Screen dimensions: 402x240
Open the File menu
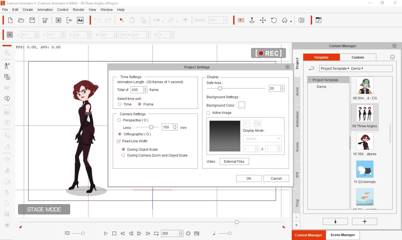(5, 9)
